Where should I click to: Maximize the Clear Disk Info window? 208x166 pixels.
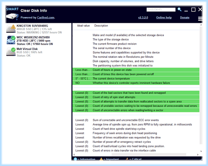[x=193, y=10]
